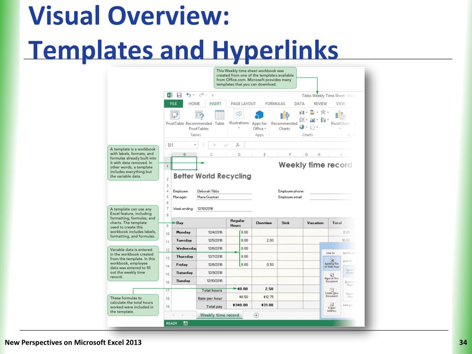472x354 pixels.
Task: Select the INSERT ribbon tab
Action: [215, 104]
